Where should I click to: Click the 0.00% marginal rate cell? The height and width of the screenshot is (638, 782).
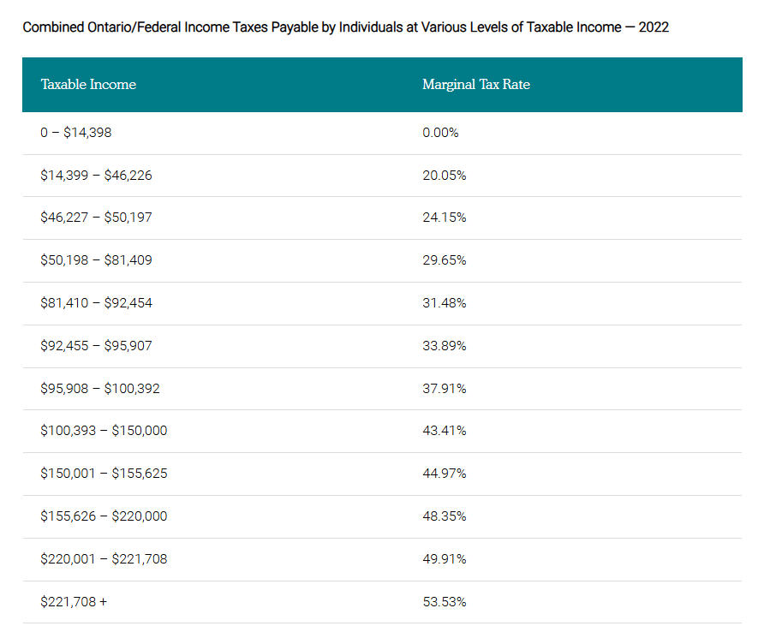(x=441, y=133)
